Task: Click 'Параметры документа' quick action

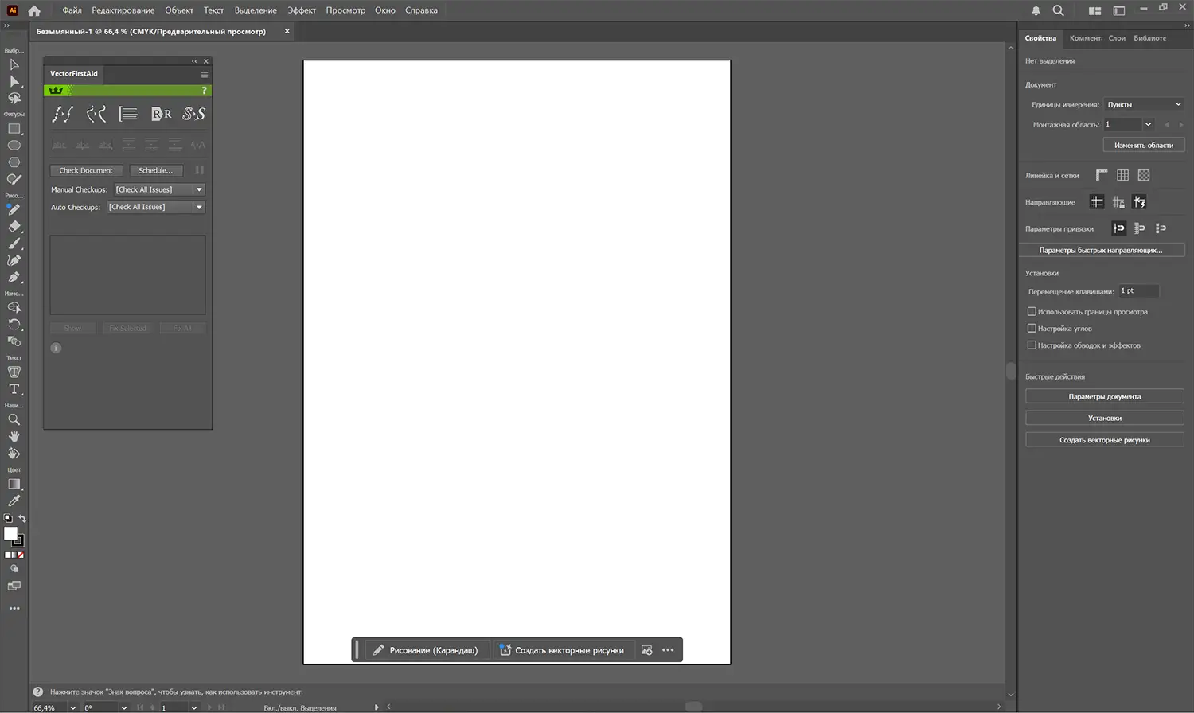Action: 1105,396
